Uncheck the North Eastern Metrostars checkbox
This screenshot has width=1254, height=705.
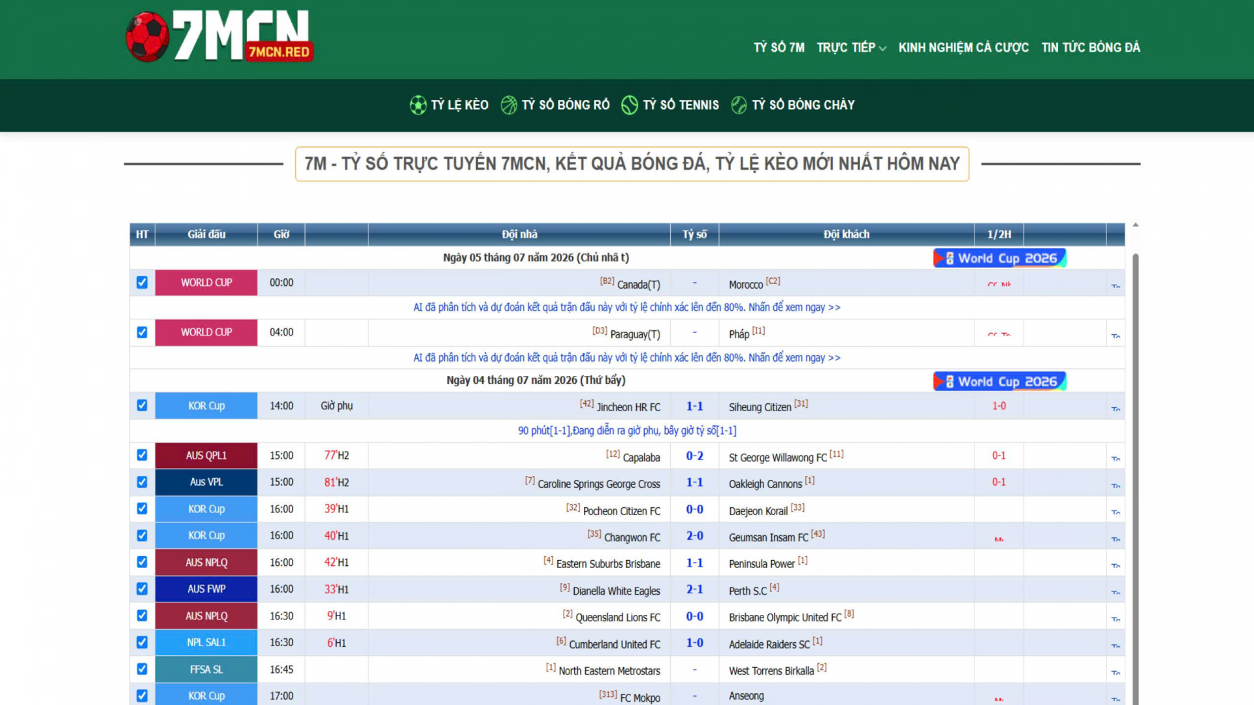[x=142, y=669]
